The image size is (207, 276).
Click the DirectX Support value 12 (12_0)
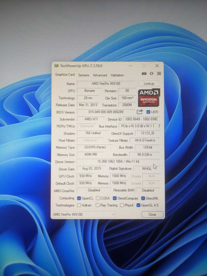147,133
